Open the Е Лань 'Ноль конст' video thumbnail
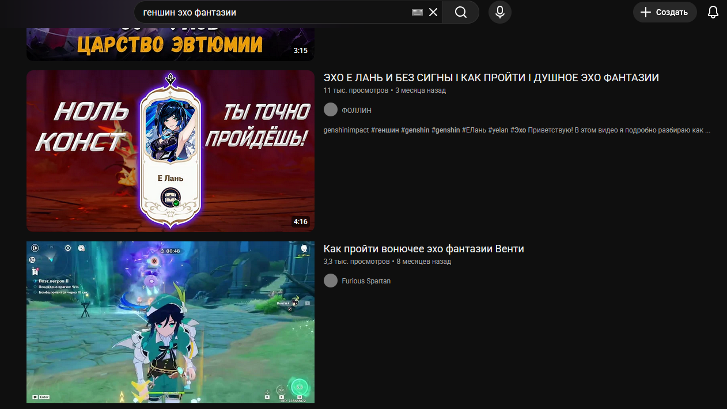Image resolution: width=727 pixels, height=409 pixels. tap(171, 152)
